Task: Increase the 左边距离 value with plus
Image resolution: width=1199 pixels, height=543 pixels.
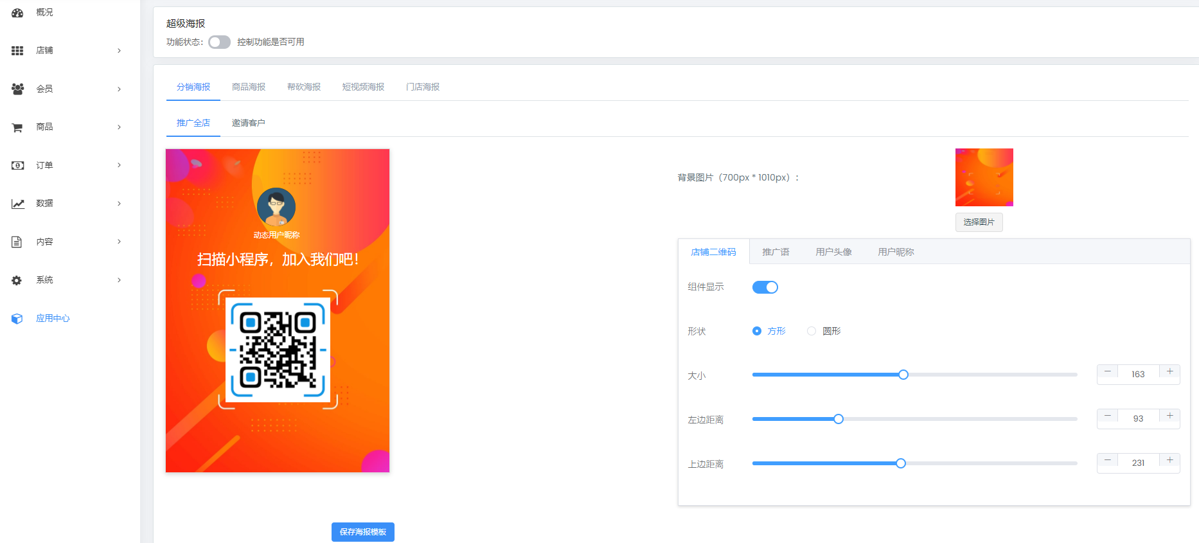Action: click(x=1169, y=416)
